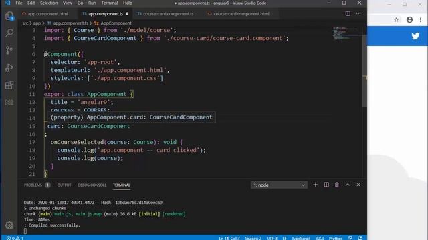
Task: Split the editor to the right
Action: pos(348,13)
